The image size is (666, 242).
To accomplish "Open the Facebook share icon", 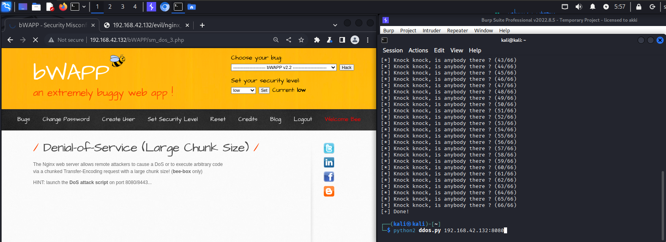I will [328, 177].
